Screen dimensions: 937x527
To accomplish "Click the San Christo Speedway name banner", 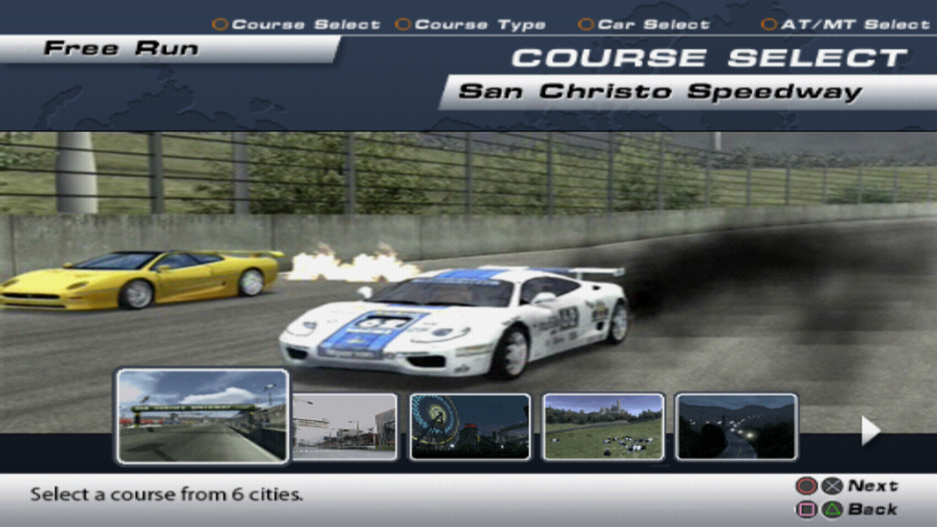I will [x=660, y=92].
